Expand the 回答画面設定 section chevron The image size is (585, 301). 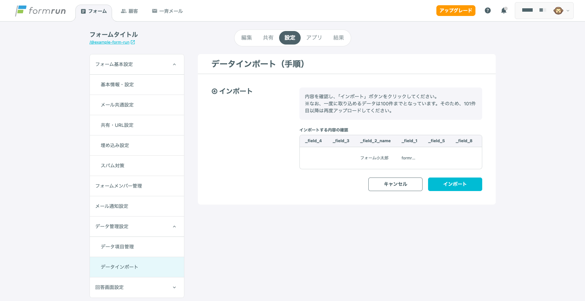click(x=174, y=287)
